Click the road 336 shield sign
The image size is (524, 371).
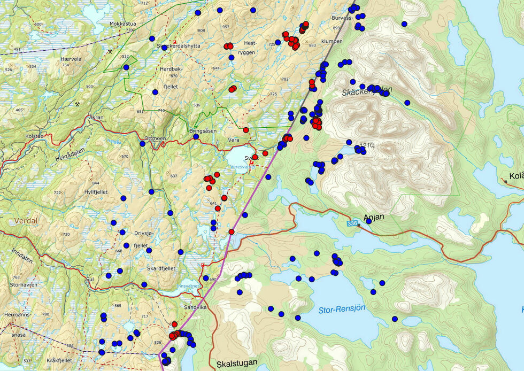[x=352, y=223]
